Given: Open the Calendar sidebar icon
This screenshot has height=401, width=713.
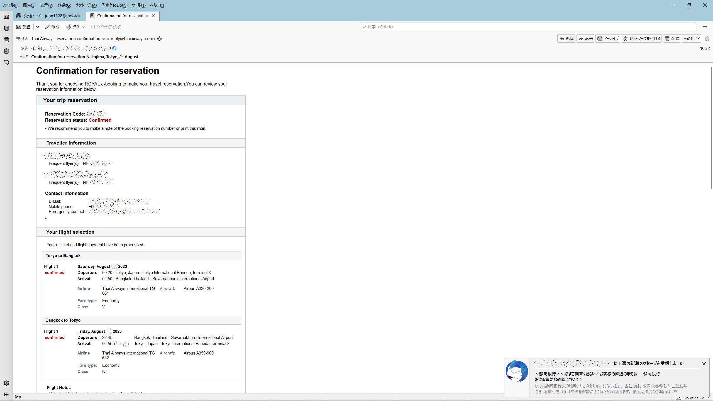Looking at the screenshot, I should (x=6, y=40).
